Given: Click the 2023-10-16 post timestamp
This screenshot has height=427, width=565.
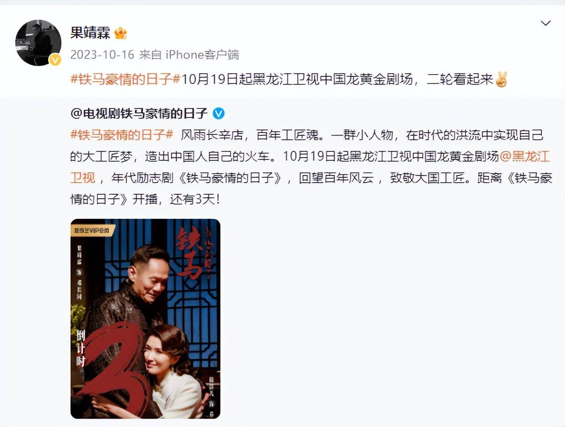Looking at the screenshot, I should point(102,55).
